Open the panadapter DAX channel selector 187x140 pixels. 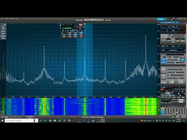pos(3,38)
